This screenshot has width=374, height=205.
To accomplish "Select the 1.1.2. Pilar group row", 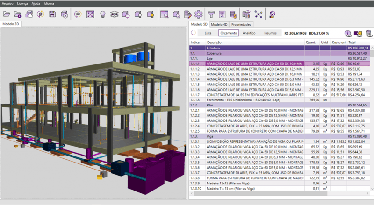I will [x=280, y=105].
